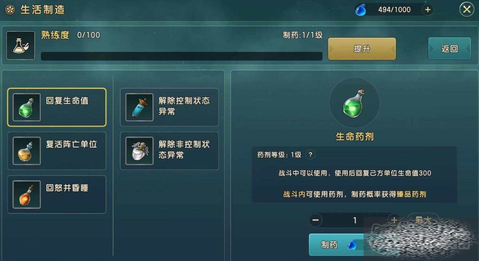This screenshot has height=261, width=479.
Task: Go back with the 返回 button
Action: pyautogui.click(x=449, y=49)
